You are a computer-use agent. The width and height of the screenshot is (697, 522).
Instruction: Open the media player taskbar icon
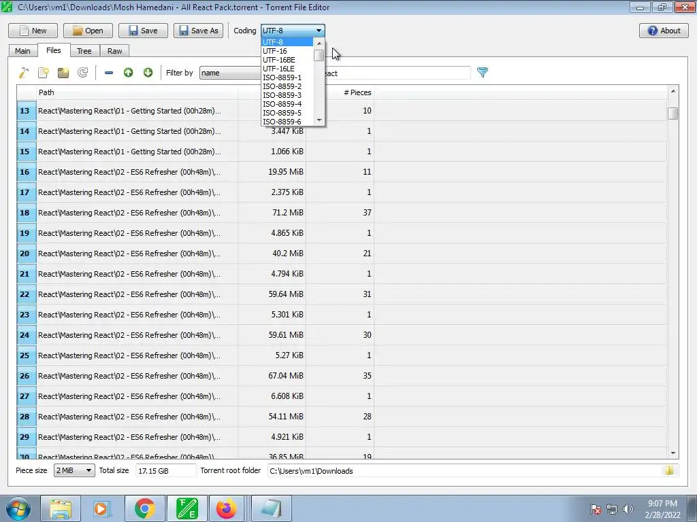pyautogui.click(x=101, y=508)
